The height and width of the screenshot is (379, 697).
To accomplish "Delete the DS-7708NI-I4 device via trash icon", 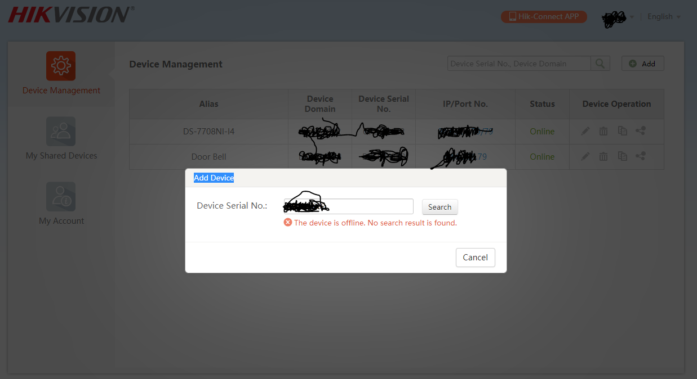I will [603, 131].
